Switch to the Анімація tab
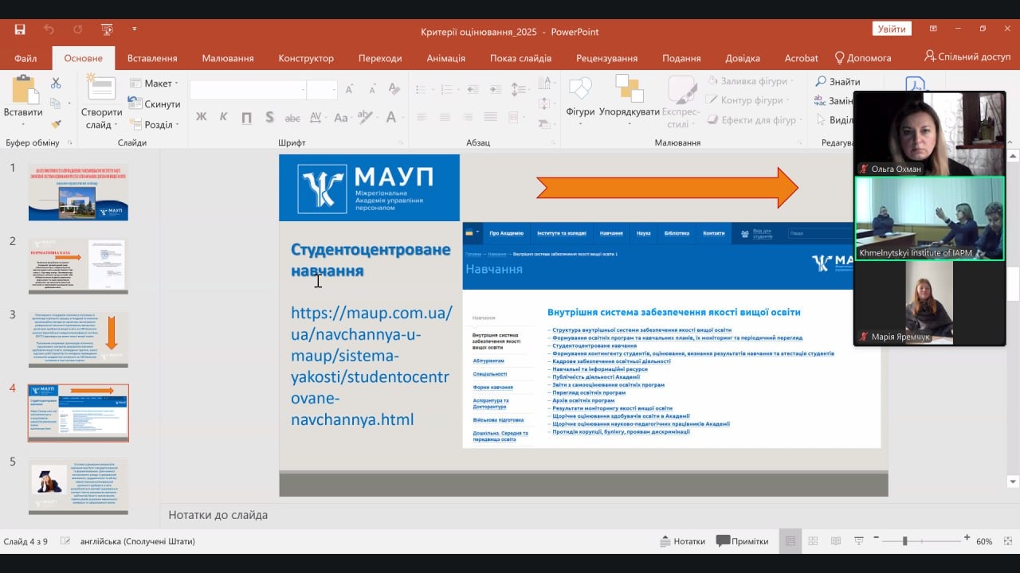Image resolution: width=1020 pixels, height=573 pixels. 445,58
